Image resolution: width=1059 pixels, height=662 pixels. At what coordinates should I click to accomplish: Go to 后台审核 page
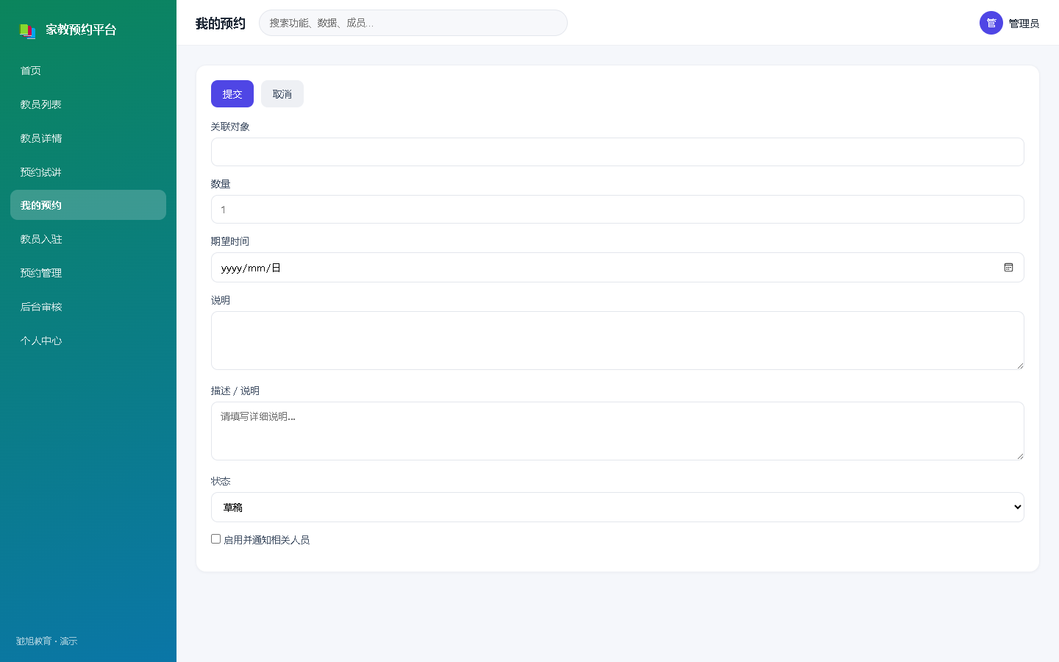pyautogui.click(x=88, y=307)
